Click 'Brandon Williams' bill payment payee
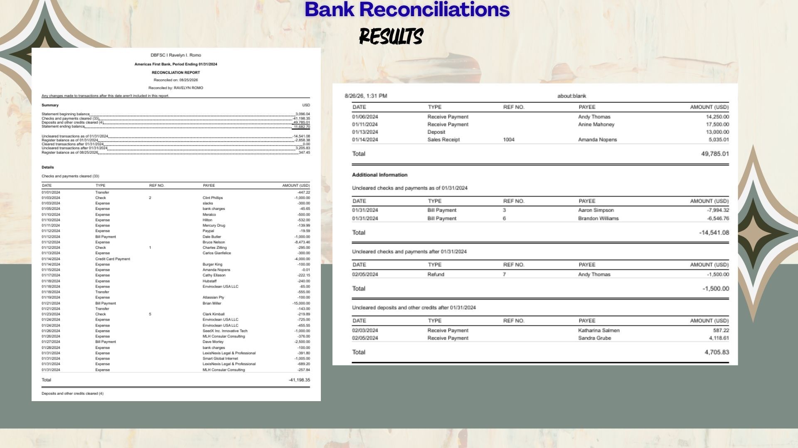The width and height of the screenshot is (798, 448). pyautogui.click(x=598, y=219)
